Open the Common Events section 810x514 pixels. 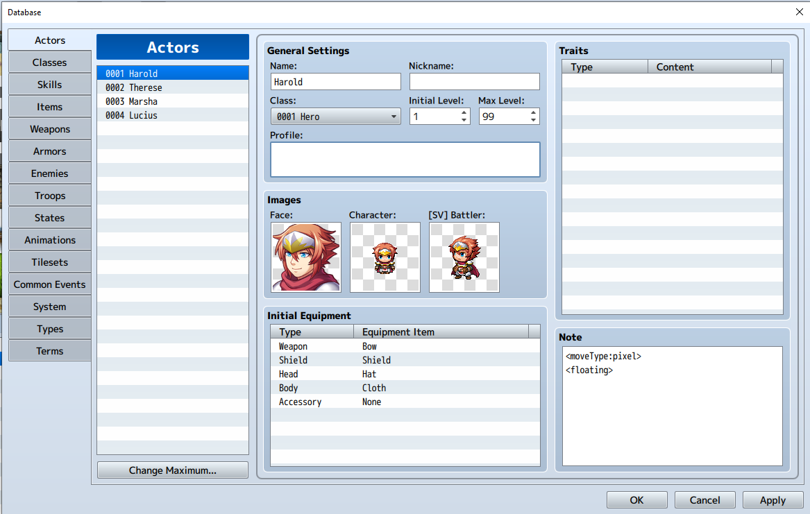(x=49, y=284)
